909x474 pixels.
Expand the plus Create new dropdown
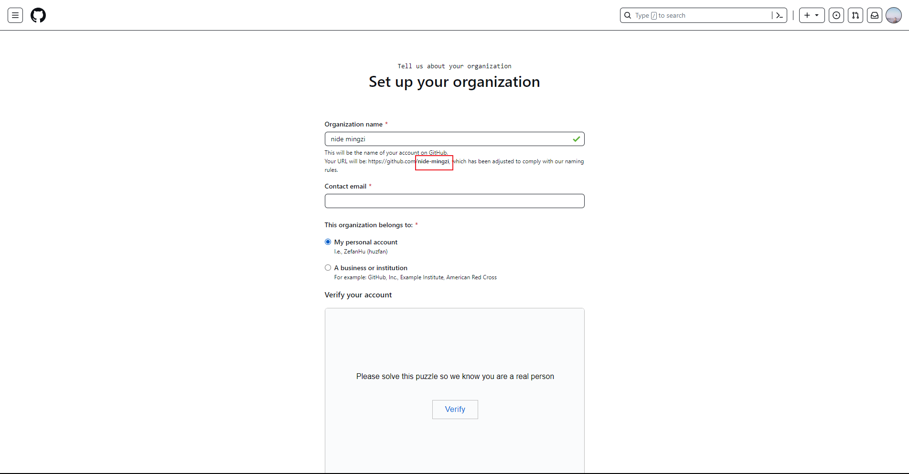click(x=812, y=15)
